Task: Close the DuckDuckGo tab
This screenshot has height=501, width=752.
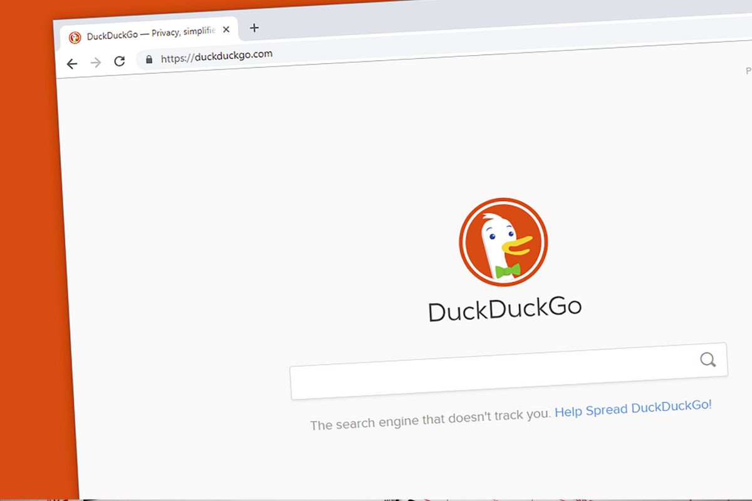Action: pyautogui.click(x=226, y=29)
